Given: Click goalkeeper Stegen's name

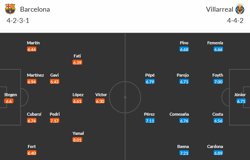Looking at the screenshot, I should [x=11, y=95].
